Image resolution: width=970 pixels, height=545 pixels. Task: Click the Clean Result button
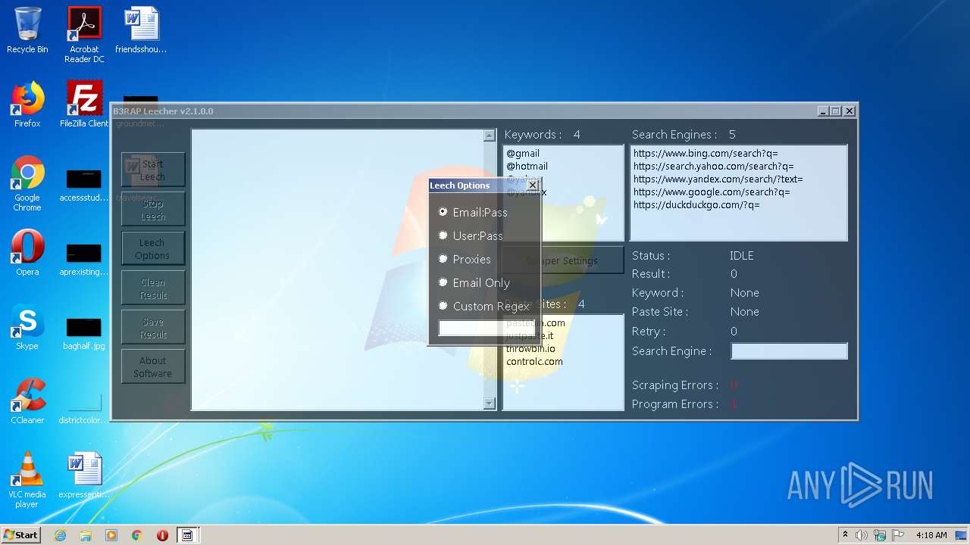(x=152, y=288)
